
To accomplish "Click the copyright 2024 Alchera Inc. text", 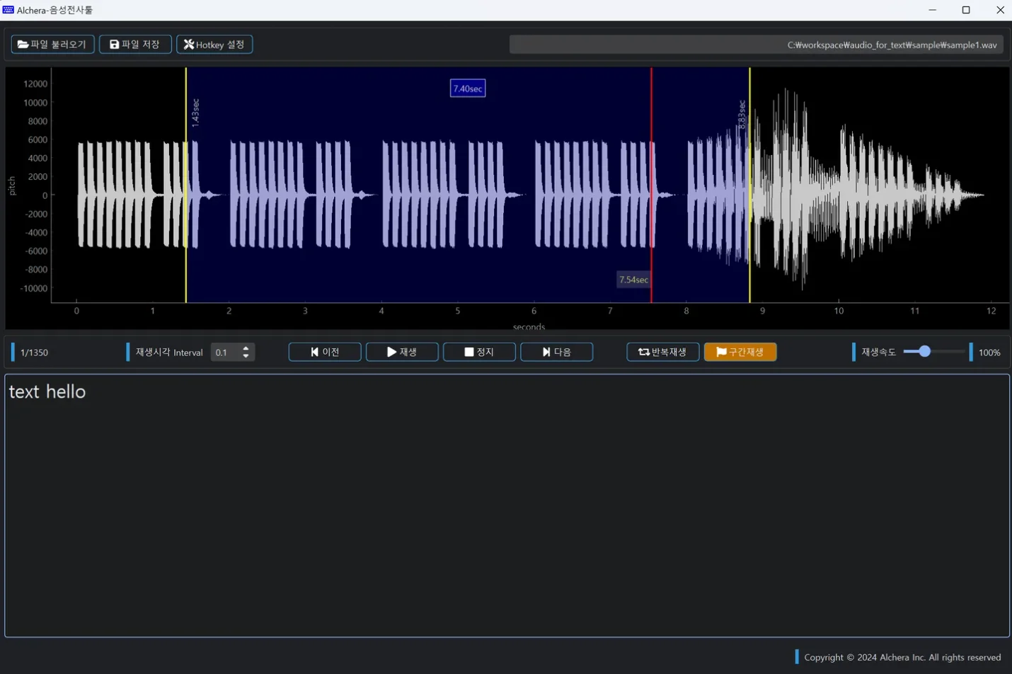I will click(x=902, y=657).
